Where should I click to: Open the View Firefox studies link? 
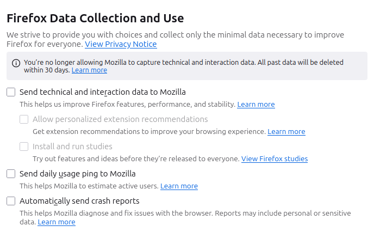[x=275, y=159]
